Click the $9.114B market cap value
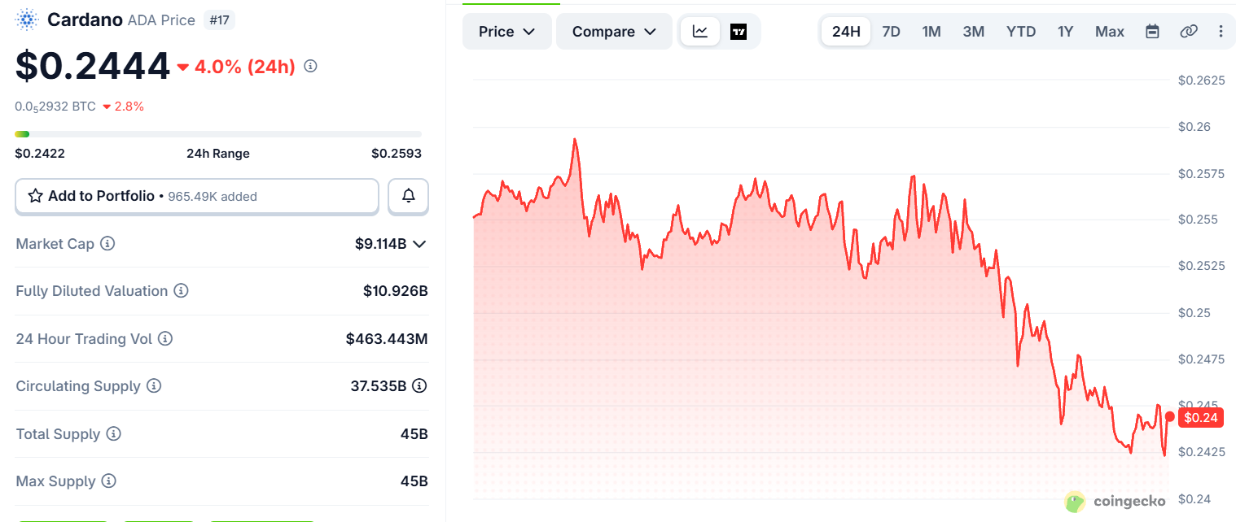Viewport: 1236px width, 522px height. point(380,244)
